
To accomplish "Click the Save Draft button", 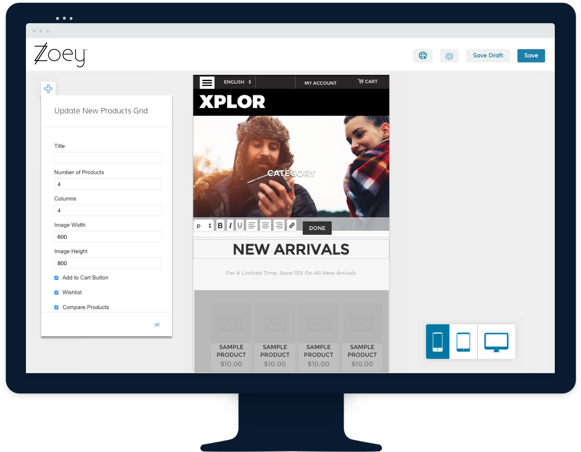I will [x=488, y=55].
